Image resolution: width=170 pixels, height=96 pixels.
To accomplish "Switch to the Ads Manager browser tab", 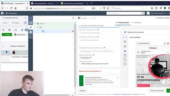I will pyautogui.click(x=15, y=3).
